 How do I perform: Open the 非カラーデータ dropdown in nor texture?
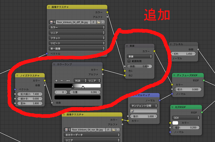(x=92, y=135)
